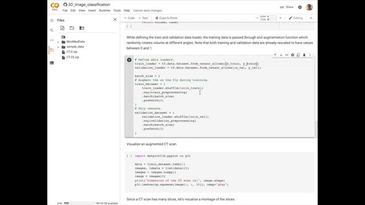The height and width of the screenshot is (205, 365).
Task: Click the refresh folder icon in Files
Action: coord(72,28)
